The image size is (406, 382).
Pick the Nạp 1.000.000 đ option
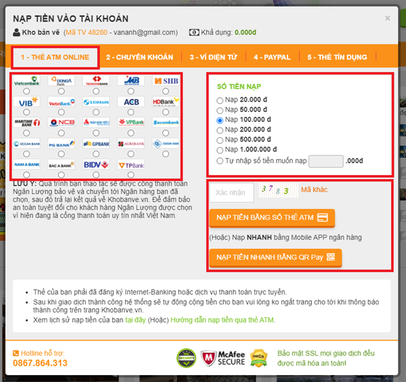pyautogui.click(x=220, y=150)
